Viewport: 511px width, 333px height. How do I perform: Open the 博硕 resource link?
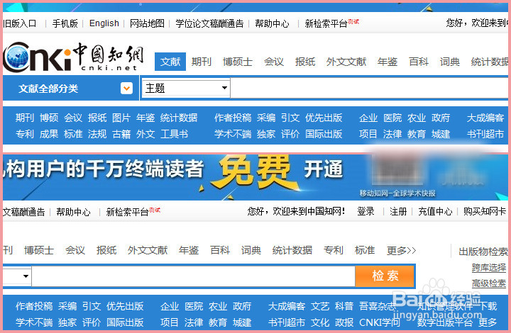[49, 118]
